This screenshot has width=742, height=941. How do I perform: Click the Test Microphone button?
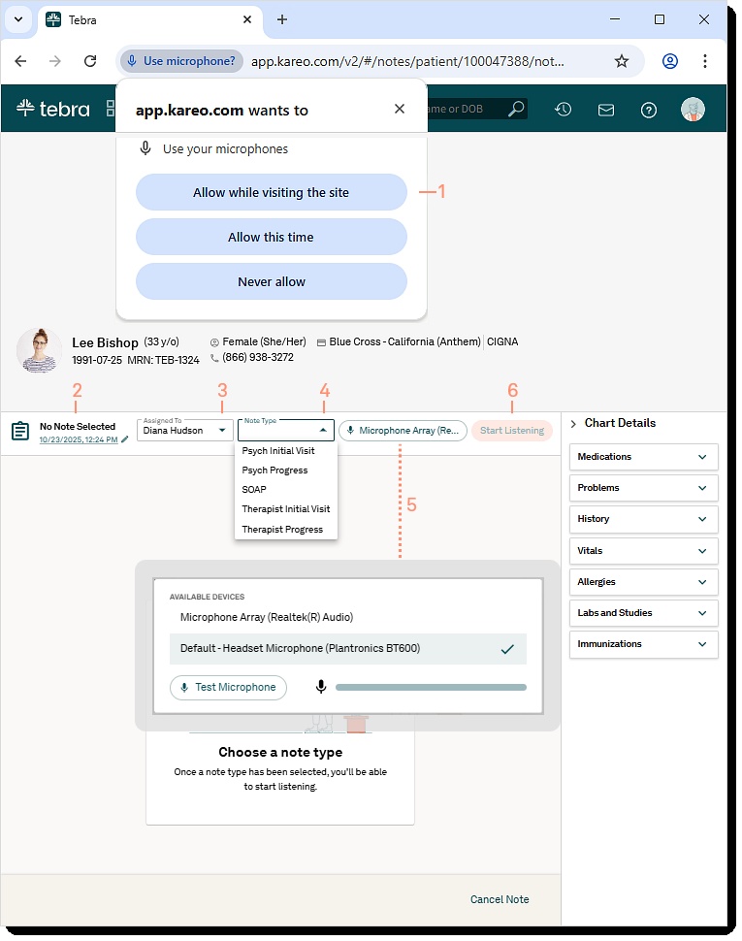[229, 687]
